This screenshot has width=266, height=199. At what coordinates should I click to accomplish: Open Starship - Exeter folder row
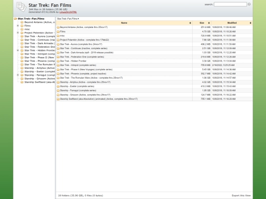(77, 86)
